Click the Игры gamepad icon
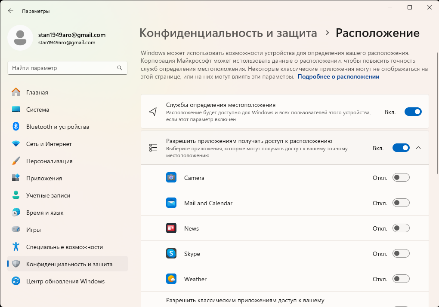 (16, 229)
